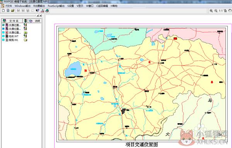Select the 地名.WT file entry
Image resolution: width=232 pixels, height=148 pixels.
coord(14,36)
